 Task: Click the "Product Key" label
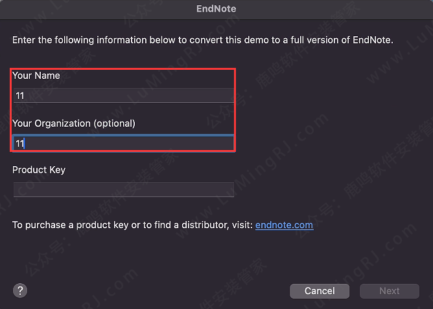pyautogui.click(x=39, y=170)
